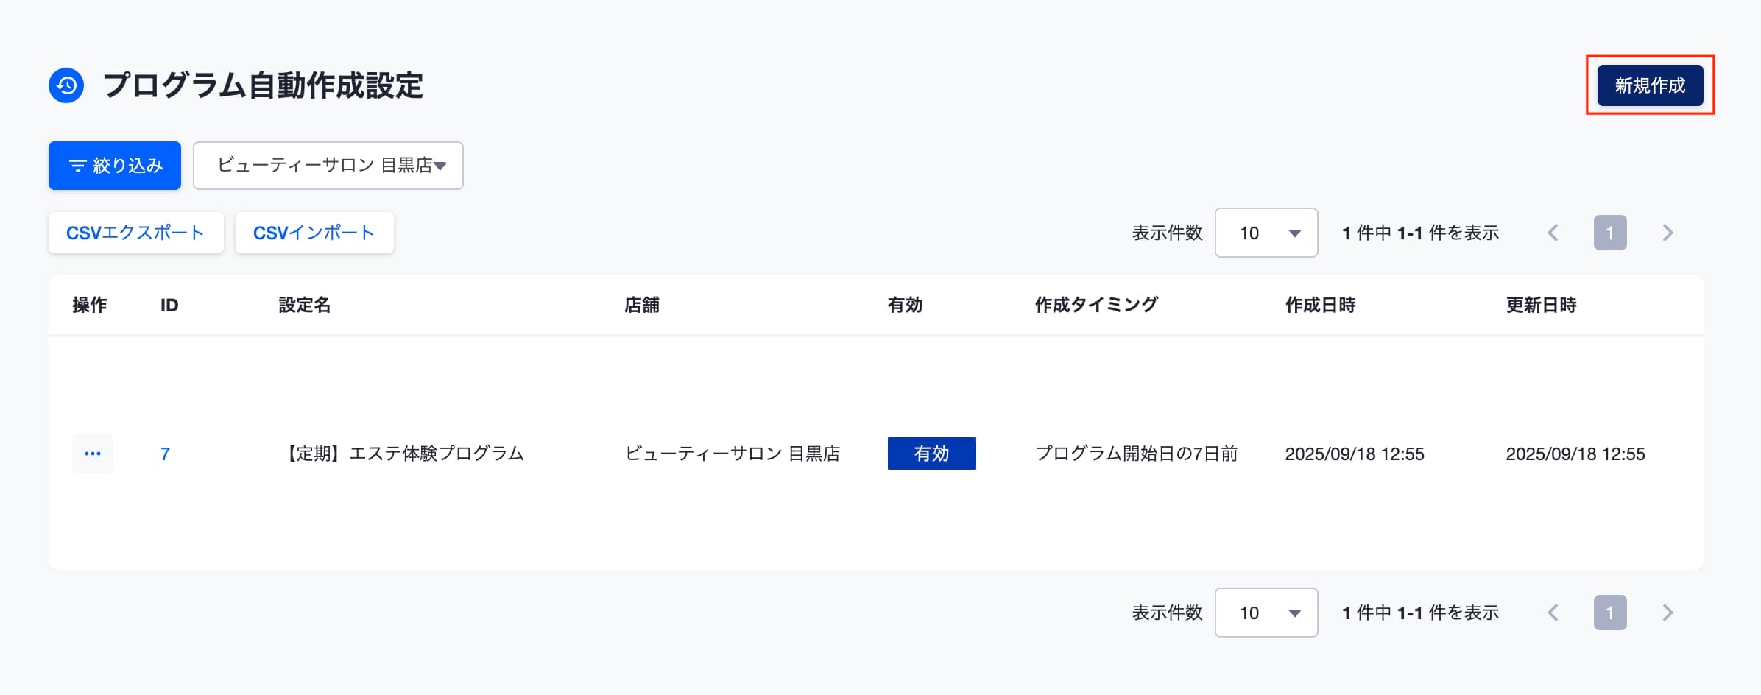Sort by 設定名 column header

pos(304,305)
